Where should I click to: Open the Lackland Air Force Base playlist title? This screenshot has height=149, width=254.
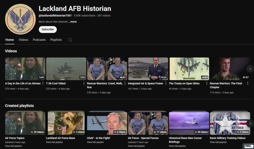(x=60, y=138)
